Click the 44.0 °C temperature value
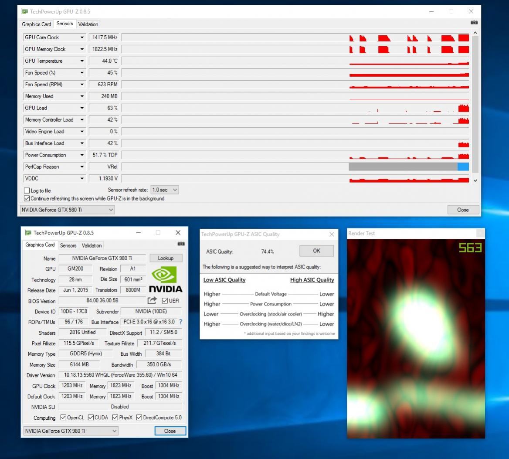Image resolution: width=509 pixels, height=459 pixels. click(104, 61)
